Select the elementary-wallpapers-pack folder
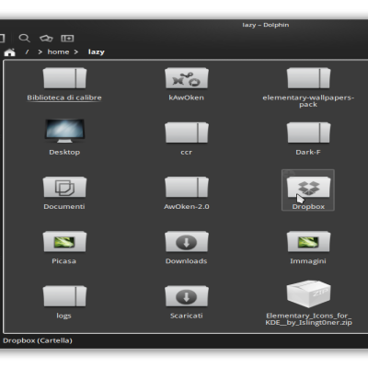The width and height of the screenshot is (368, 368). point(308,87)
